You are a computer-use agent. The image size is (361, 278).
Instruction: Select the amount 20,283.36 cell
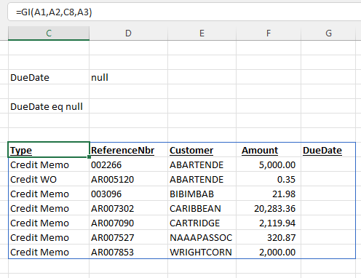click(269, 208)
